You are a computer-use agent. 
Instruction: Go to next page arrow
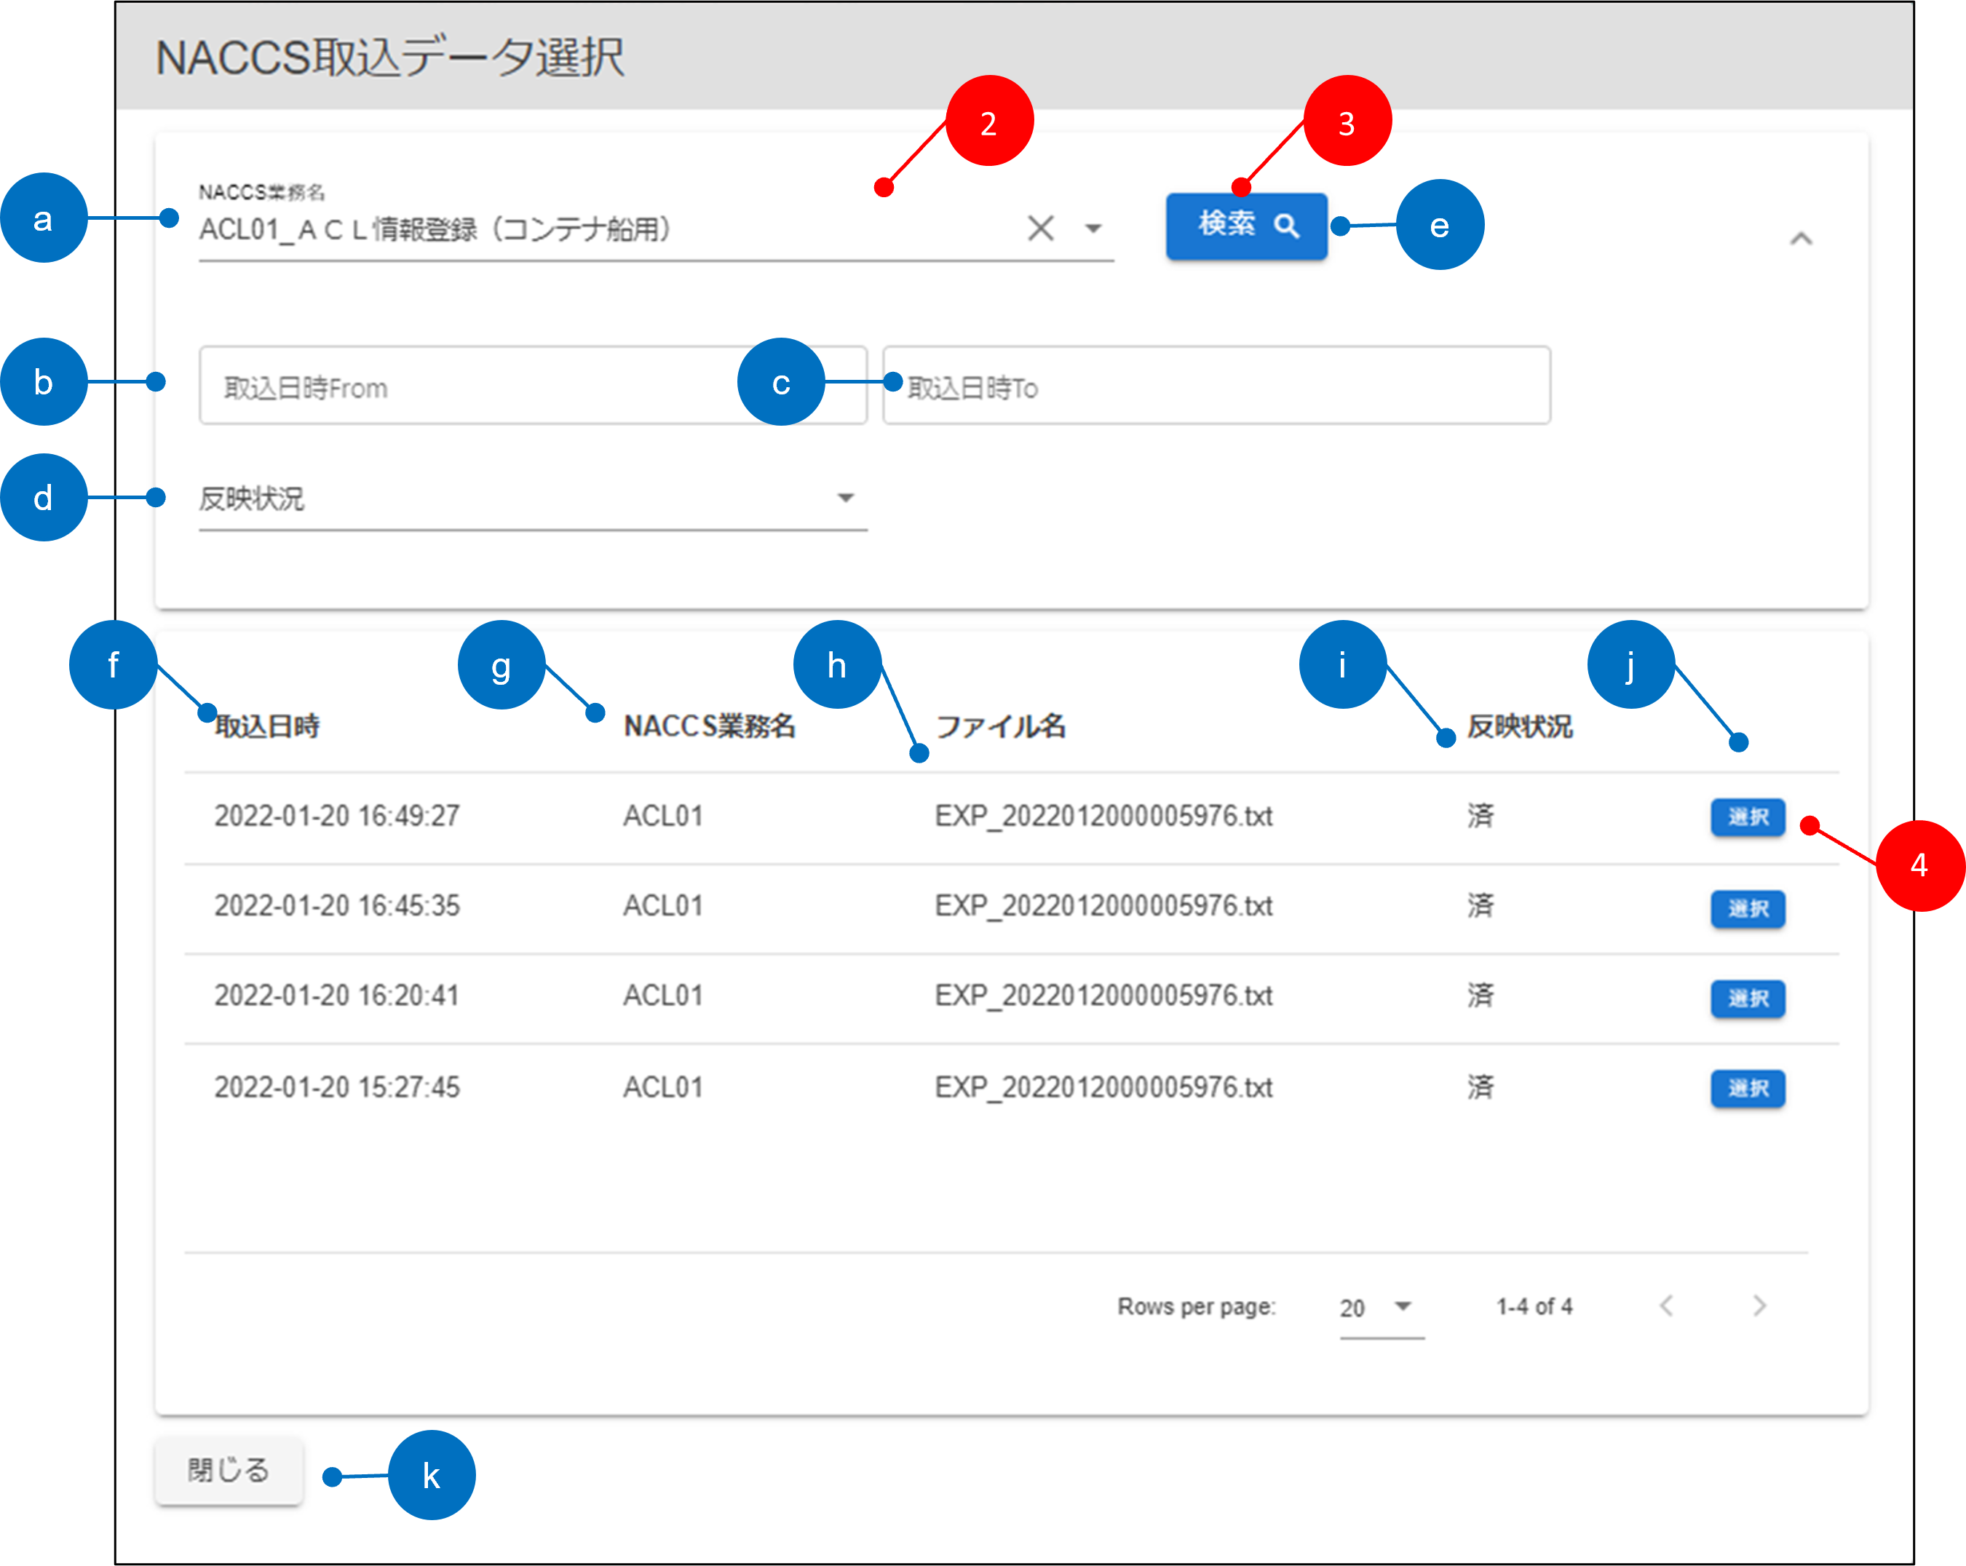tap(1759, 1306)
